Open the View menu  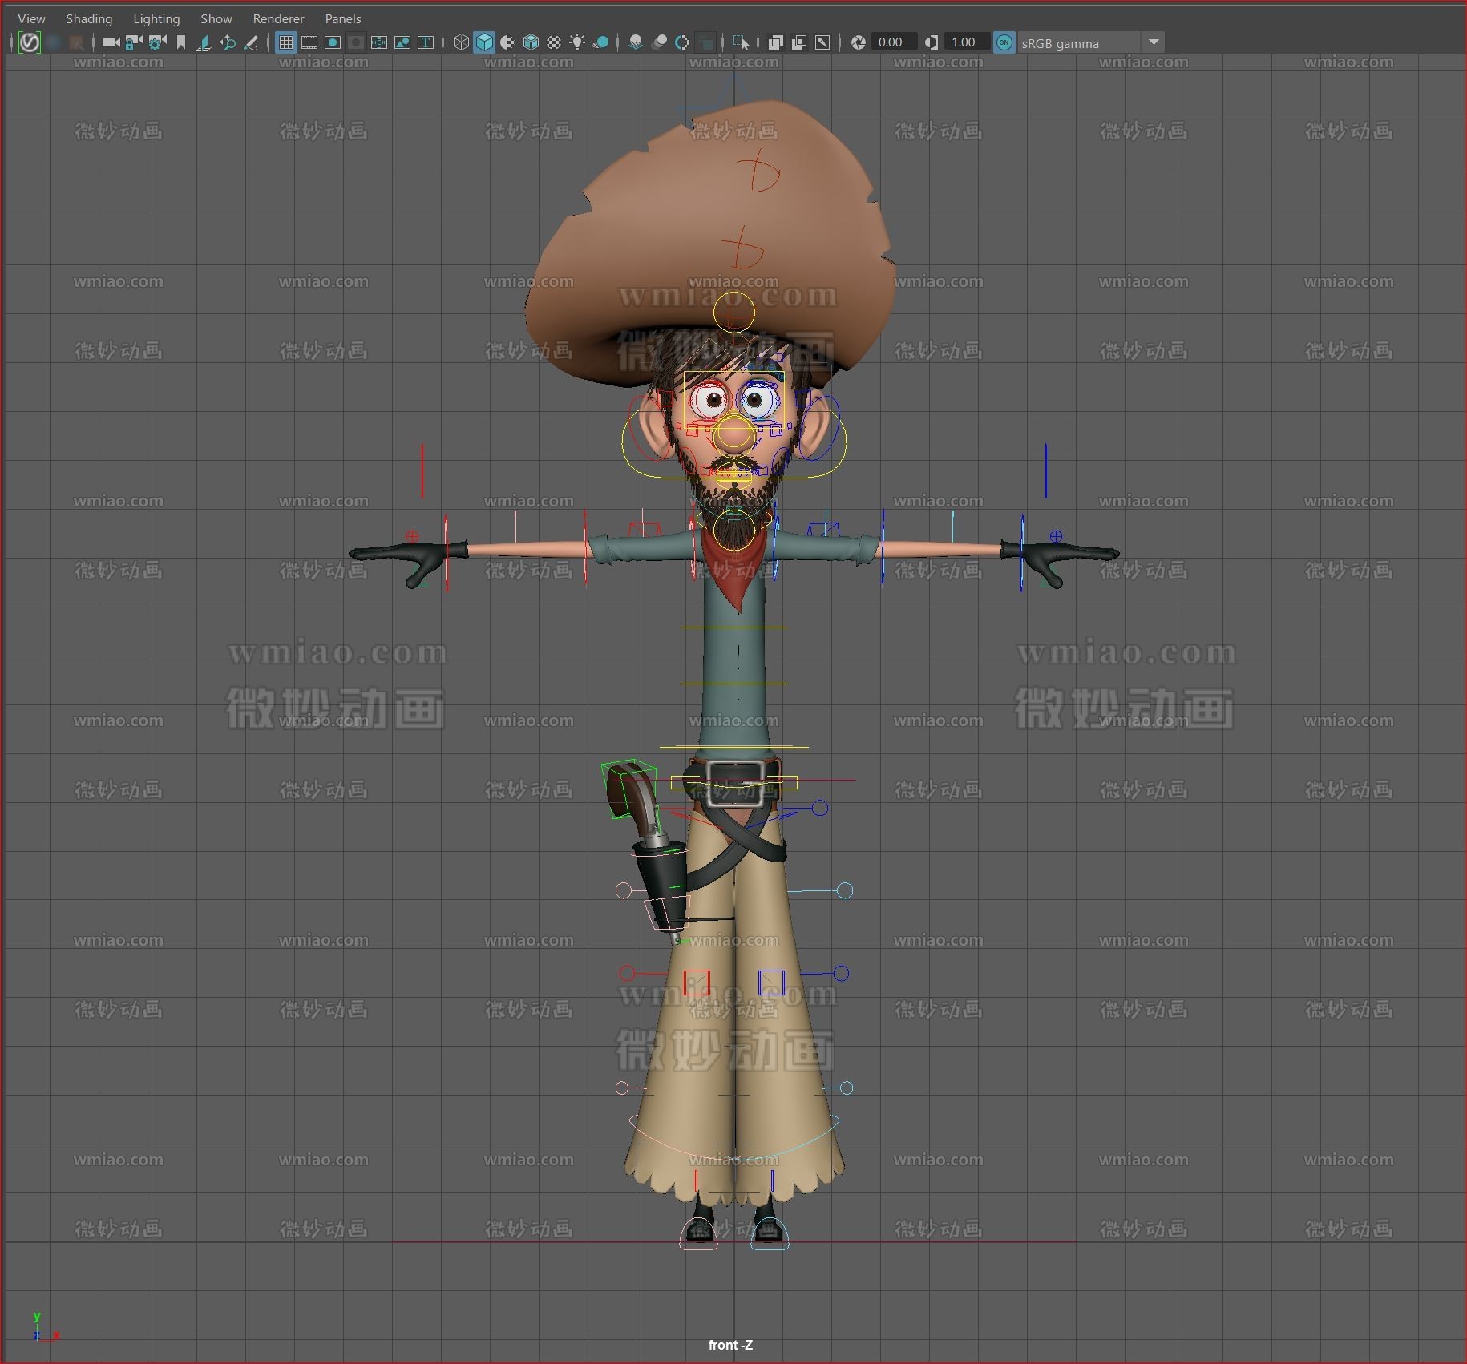[x=31, y=18]
